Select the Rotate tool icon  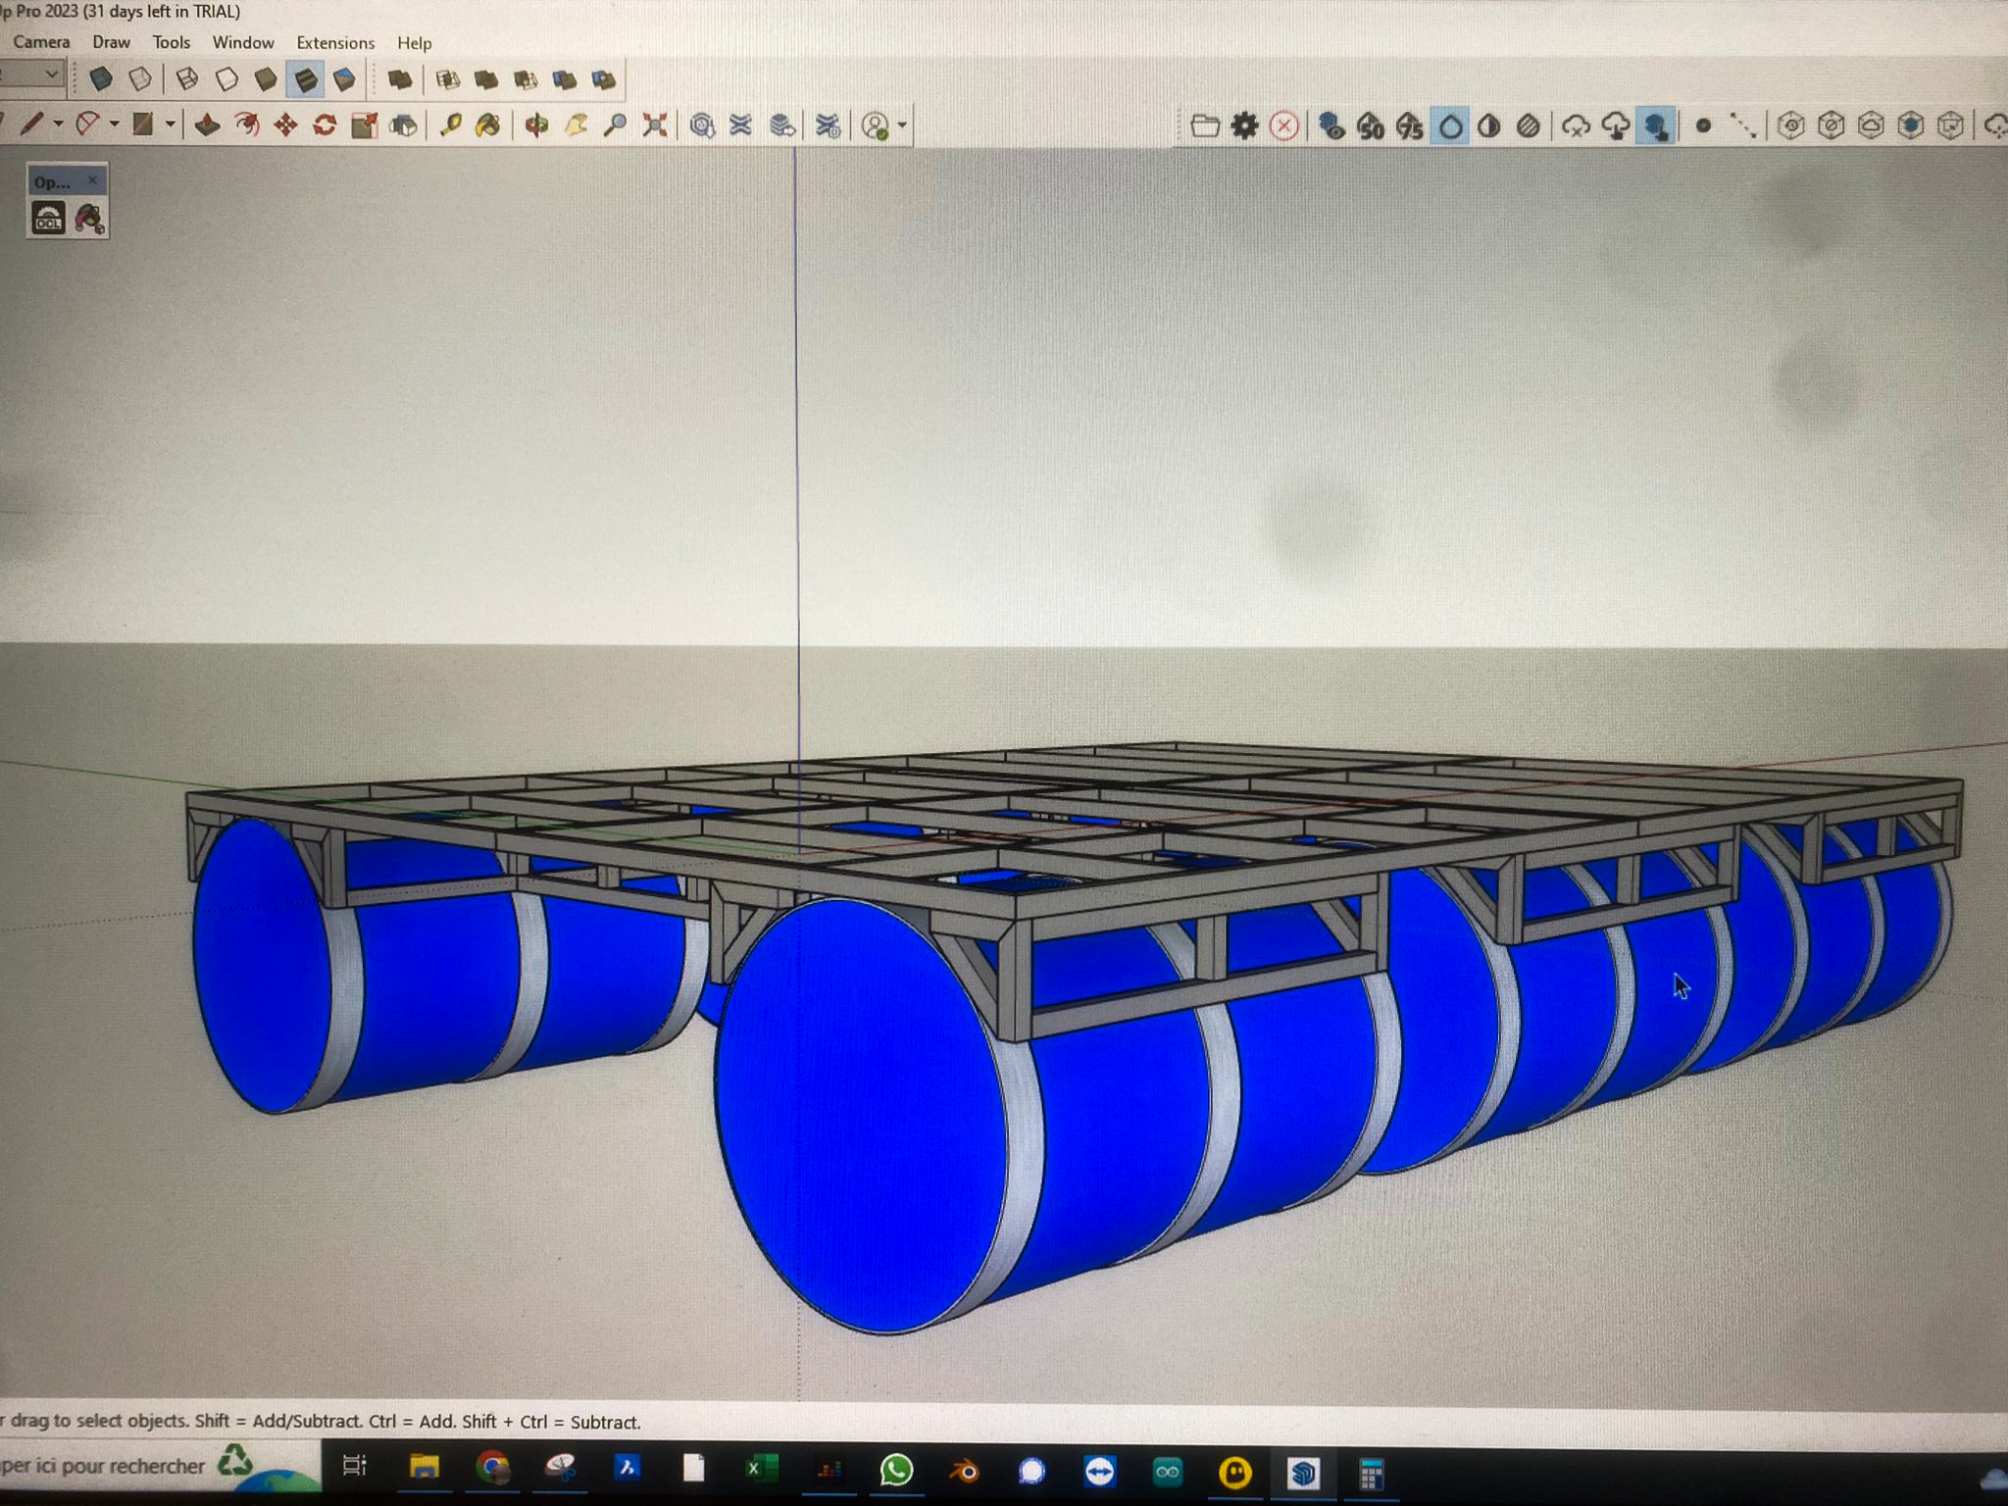(x=325, y=125)
